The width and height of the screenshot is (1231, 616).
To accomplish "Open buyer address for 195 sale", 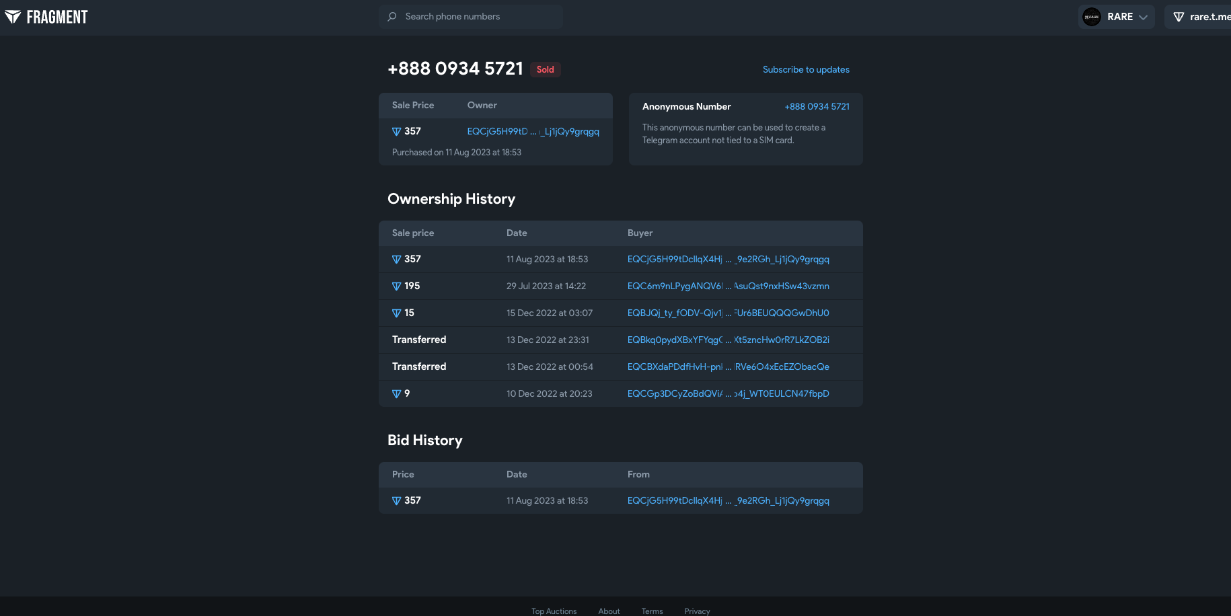I will pyautogui.click(x=729, y=286).
